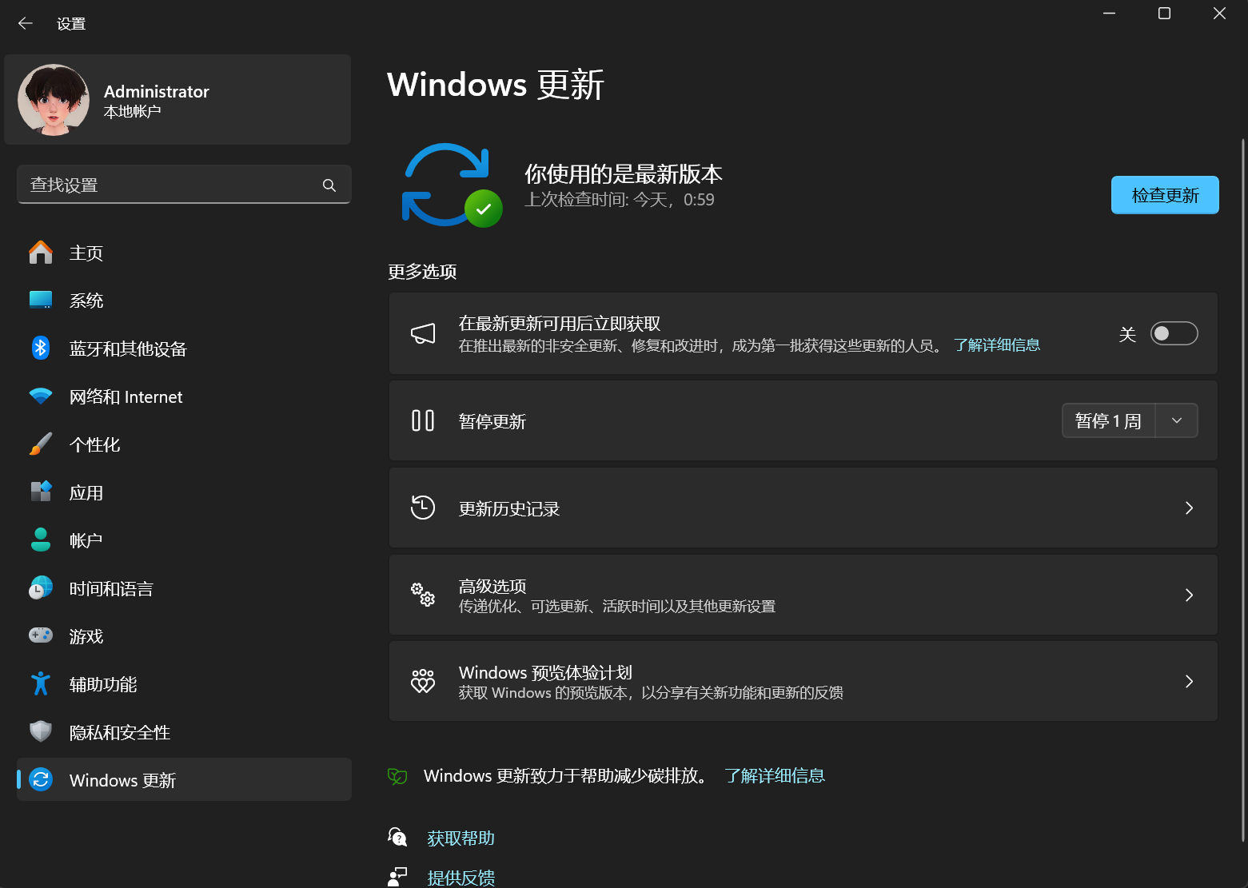This screenshot has width=1248, height=888.
Task: Click the 辅助功能 accessibility figure icon
Action: click(41, 683)
